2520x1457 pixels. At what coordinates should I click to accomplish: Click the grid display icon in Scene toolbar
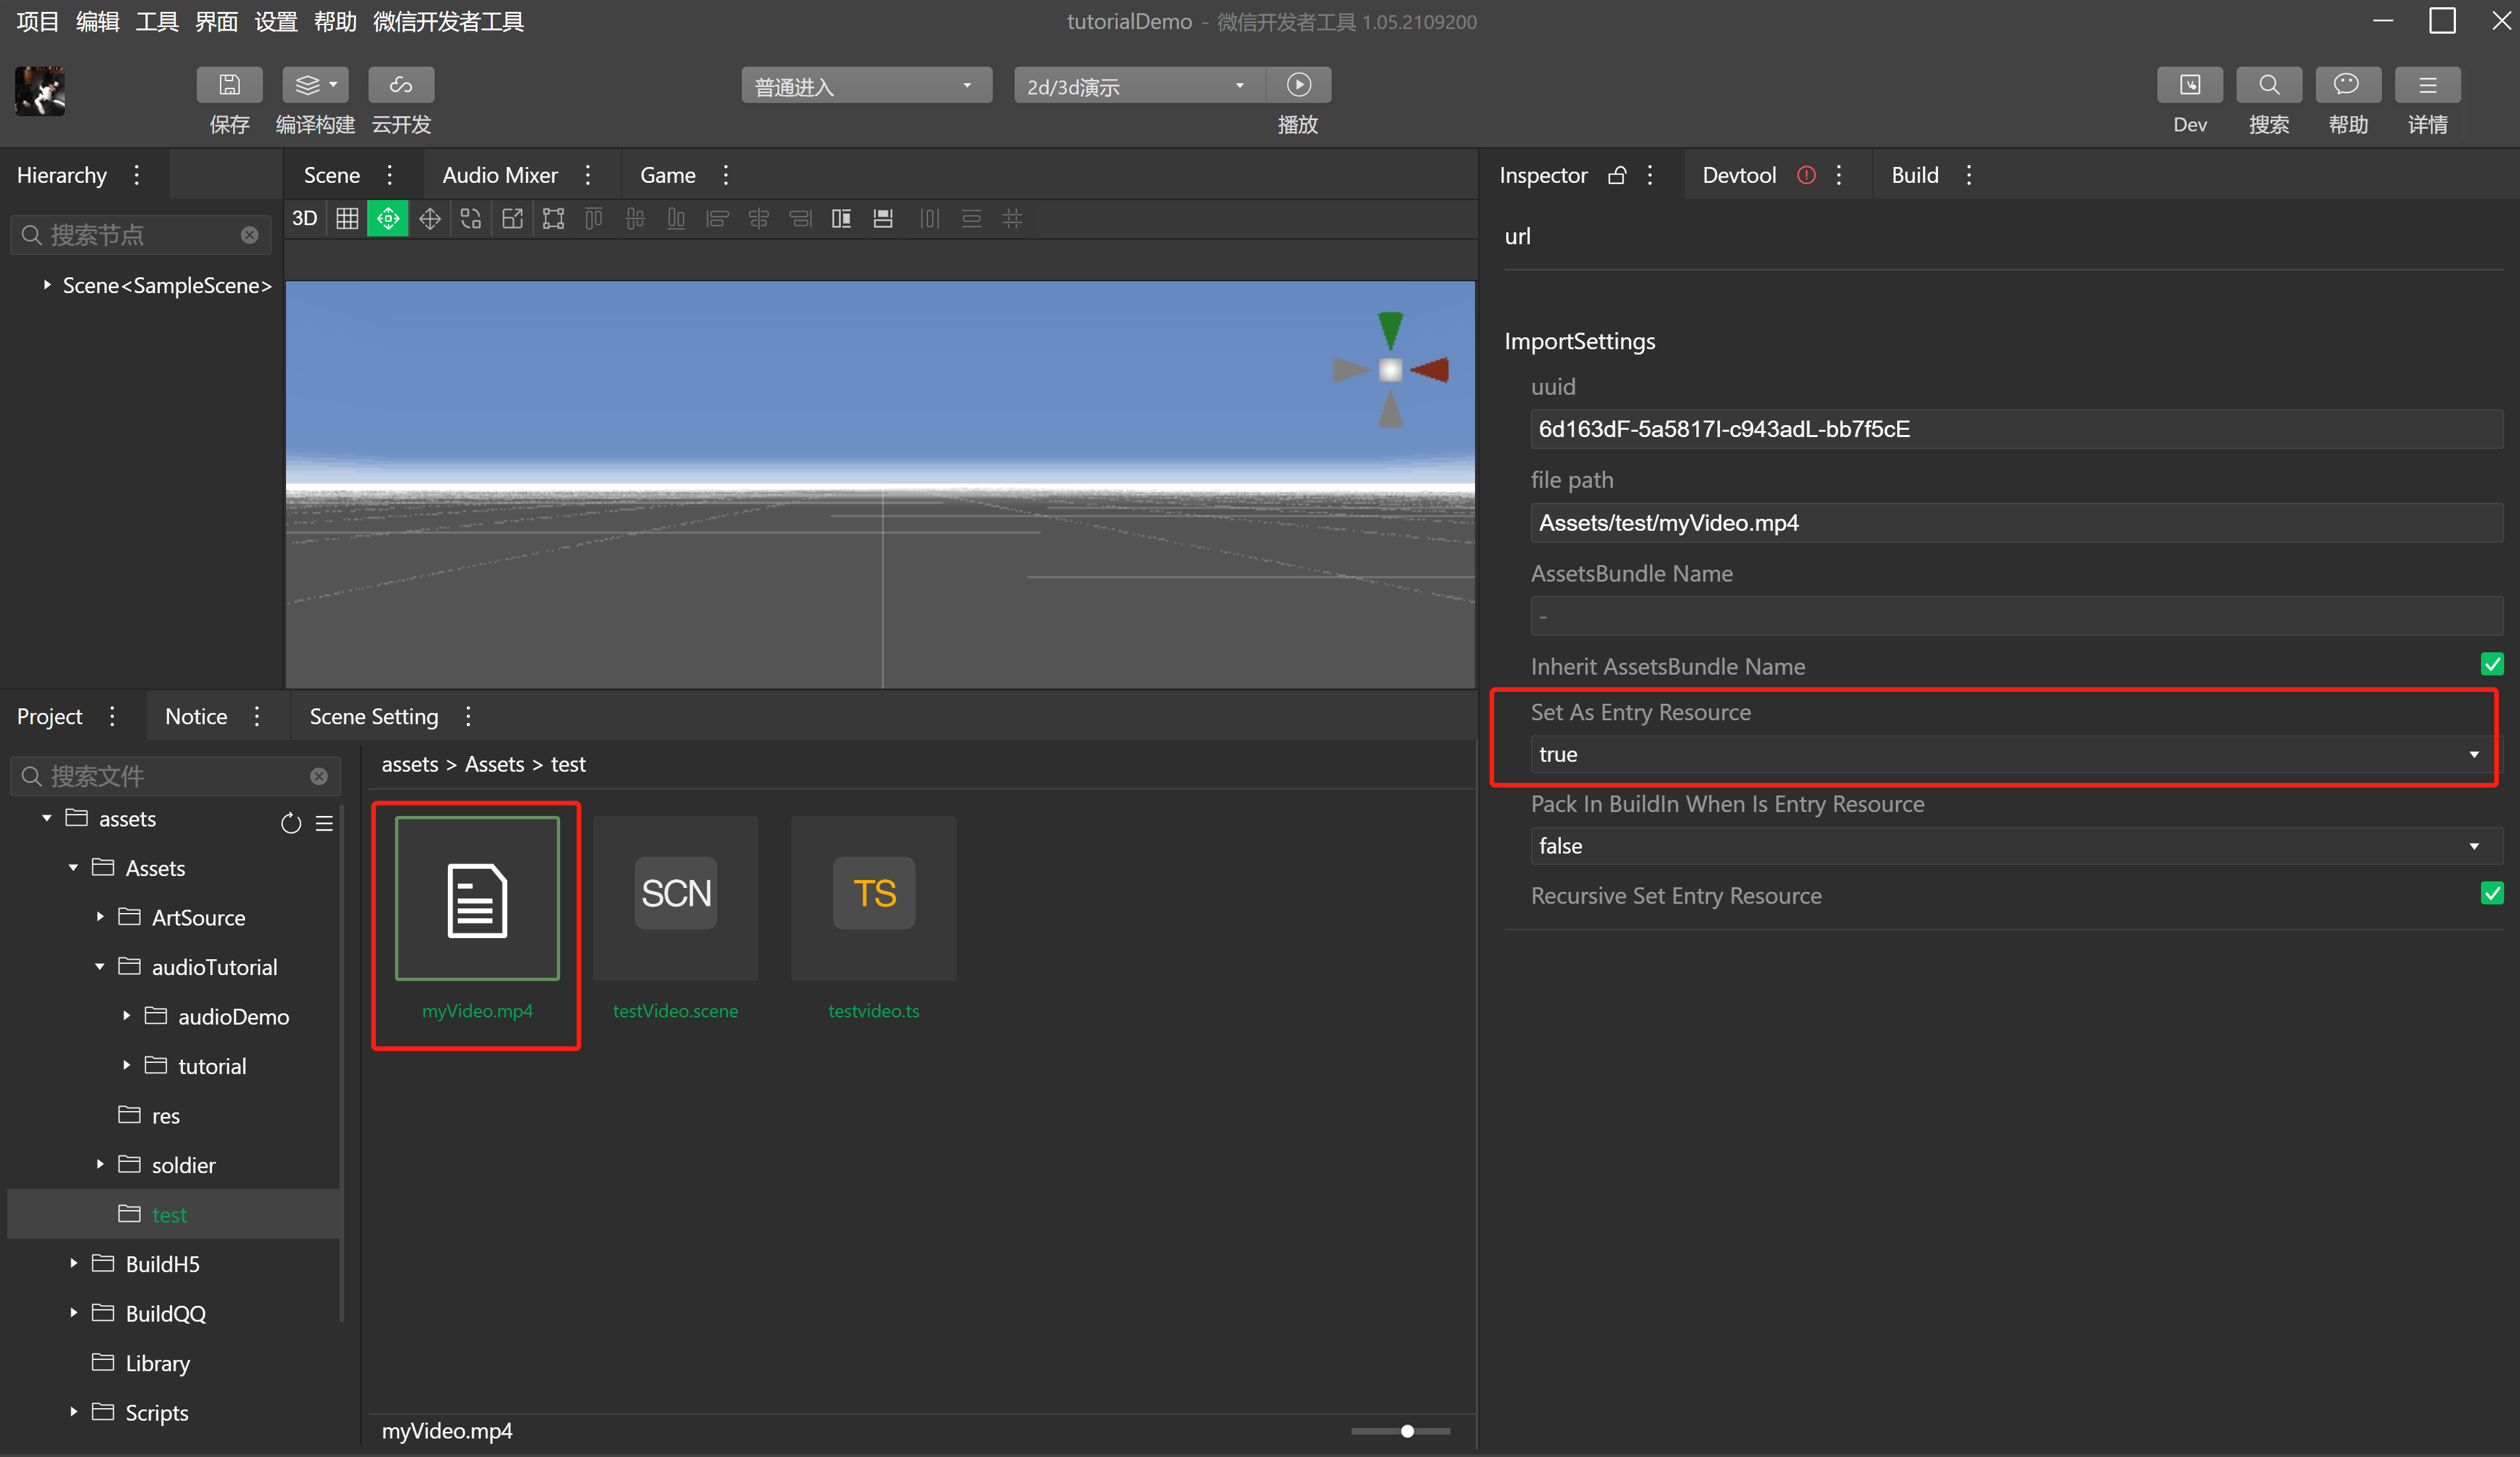pos(347,218)
